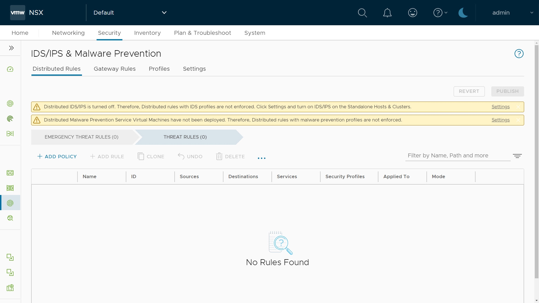Expand the header help dropdown
Image resolution: width=539 pixels, height=303 pixels.
pyautogui.click(x=440, y=13)
